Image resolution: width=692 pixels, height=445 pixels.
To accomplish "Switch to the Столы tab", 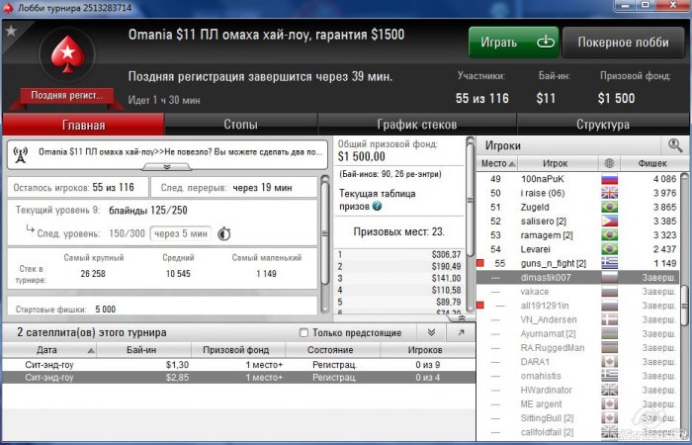I will pos(240,125).
